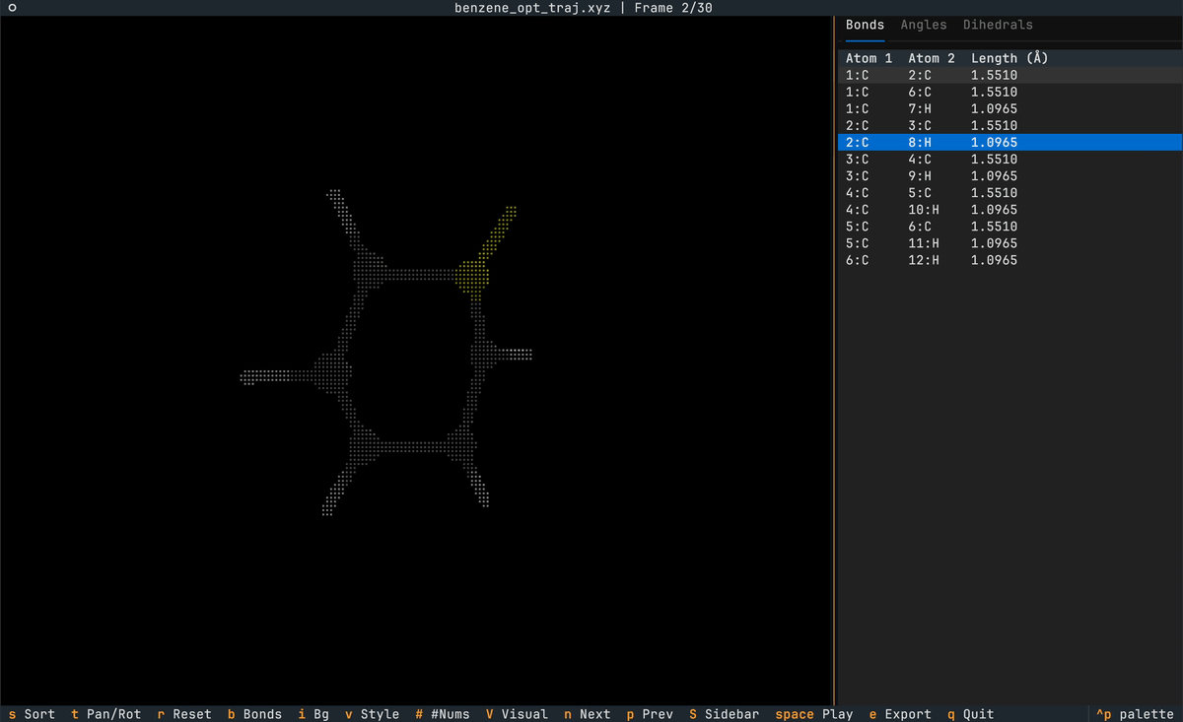
Task: Select the Bonds tab
Action: tap(865, 25)
